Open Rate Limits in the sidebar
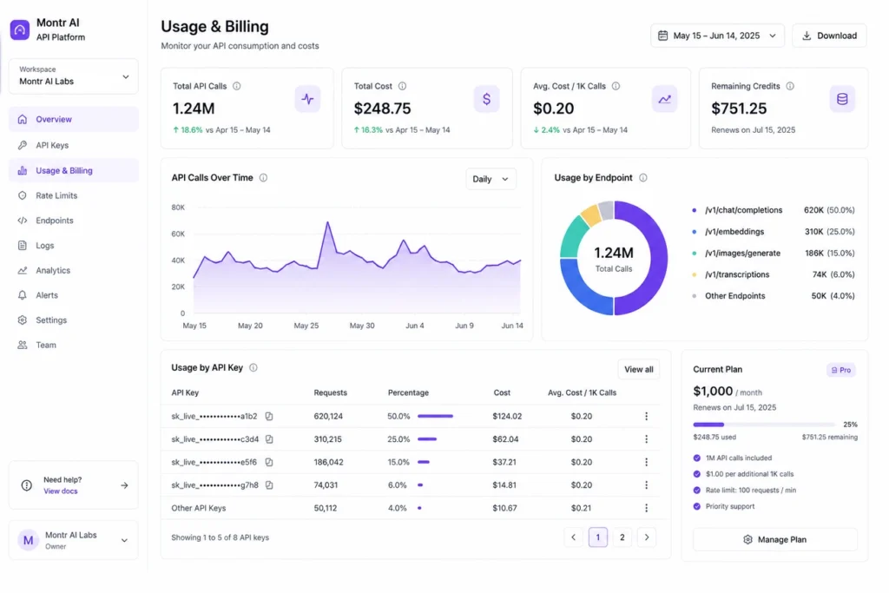Viewport: 889px width, 593px height. [74, 195]
